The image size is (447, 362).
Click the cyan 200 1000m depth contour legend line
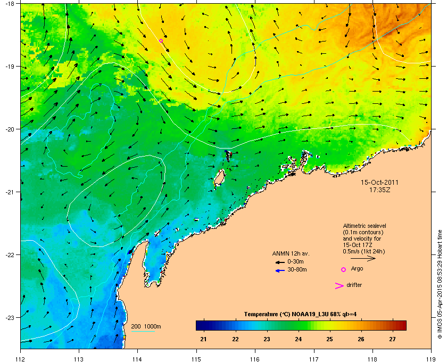pyautogui.click(x=143, y=331)
